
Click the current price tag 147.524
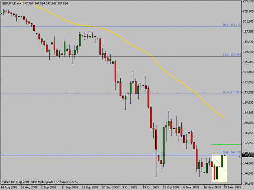point(248,155)
